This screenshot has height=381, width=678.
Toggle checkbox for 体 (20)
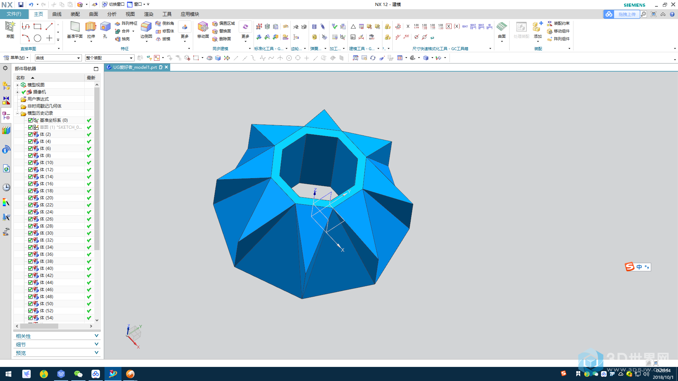[30, 198]
